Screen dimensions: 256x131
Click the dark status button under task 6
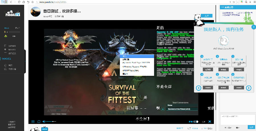click(239, 87)
